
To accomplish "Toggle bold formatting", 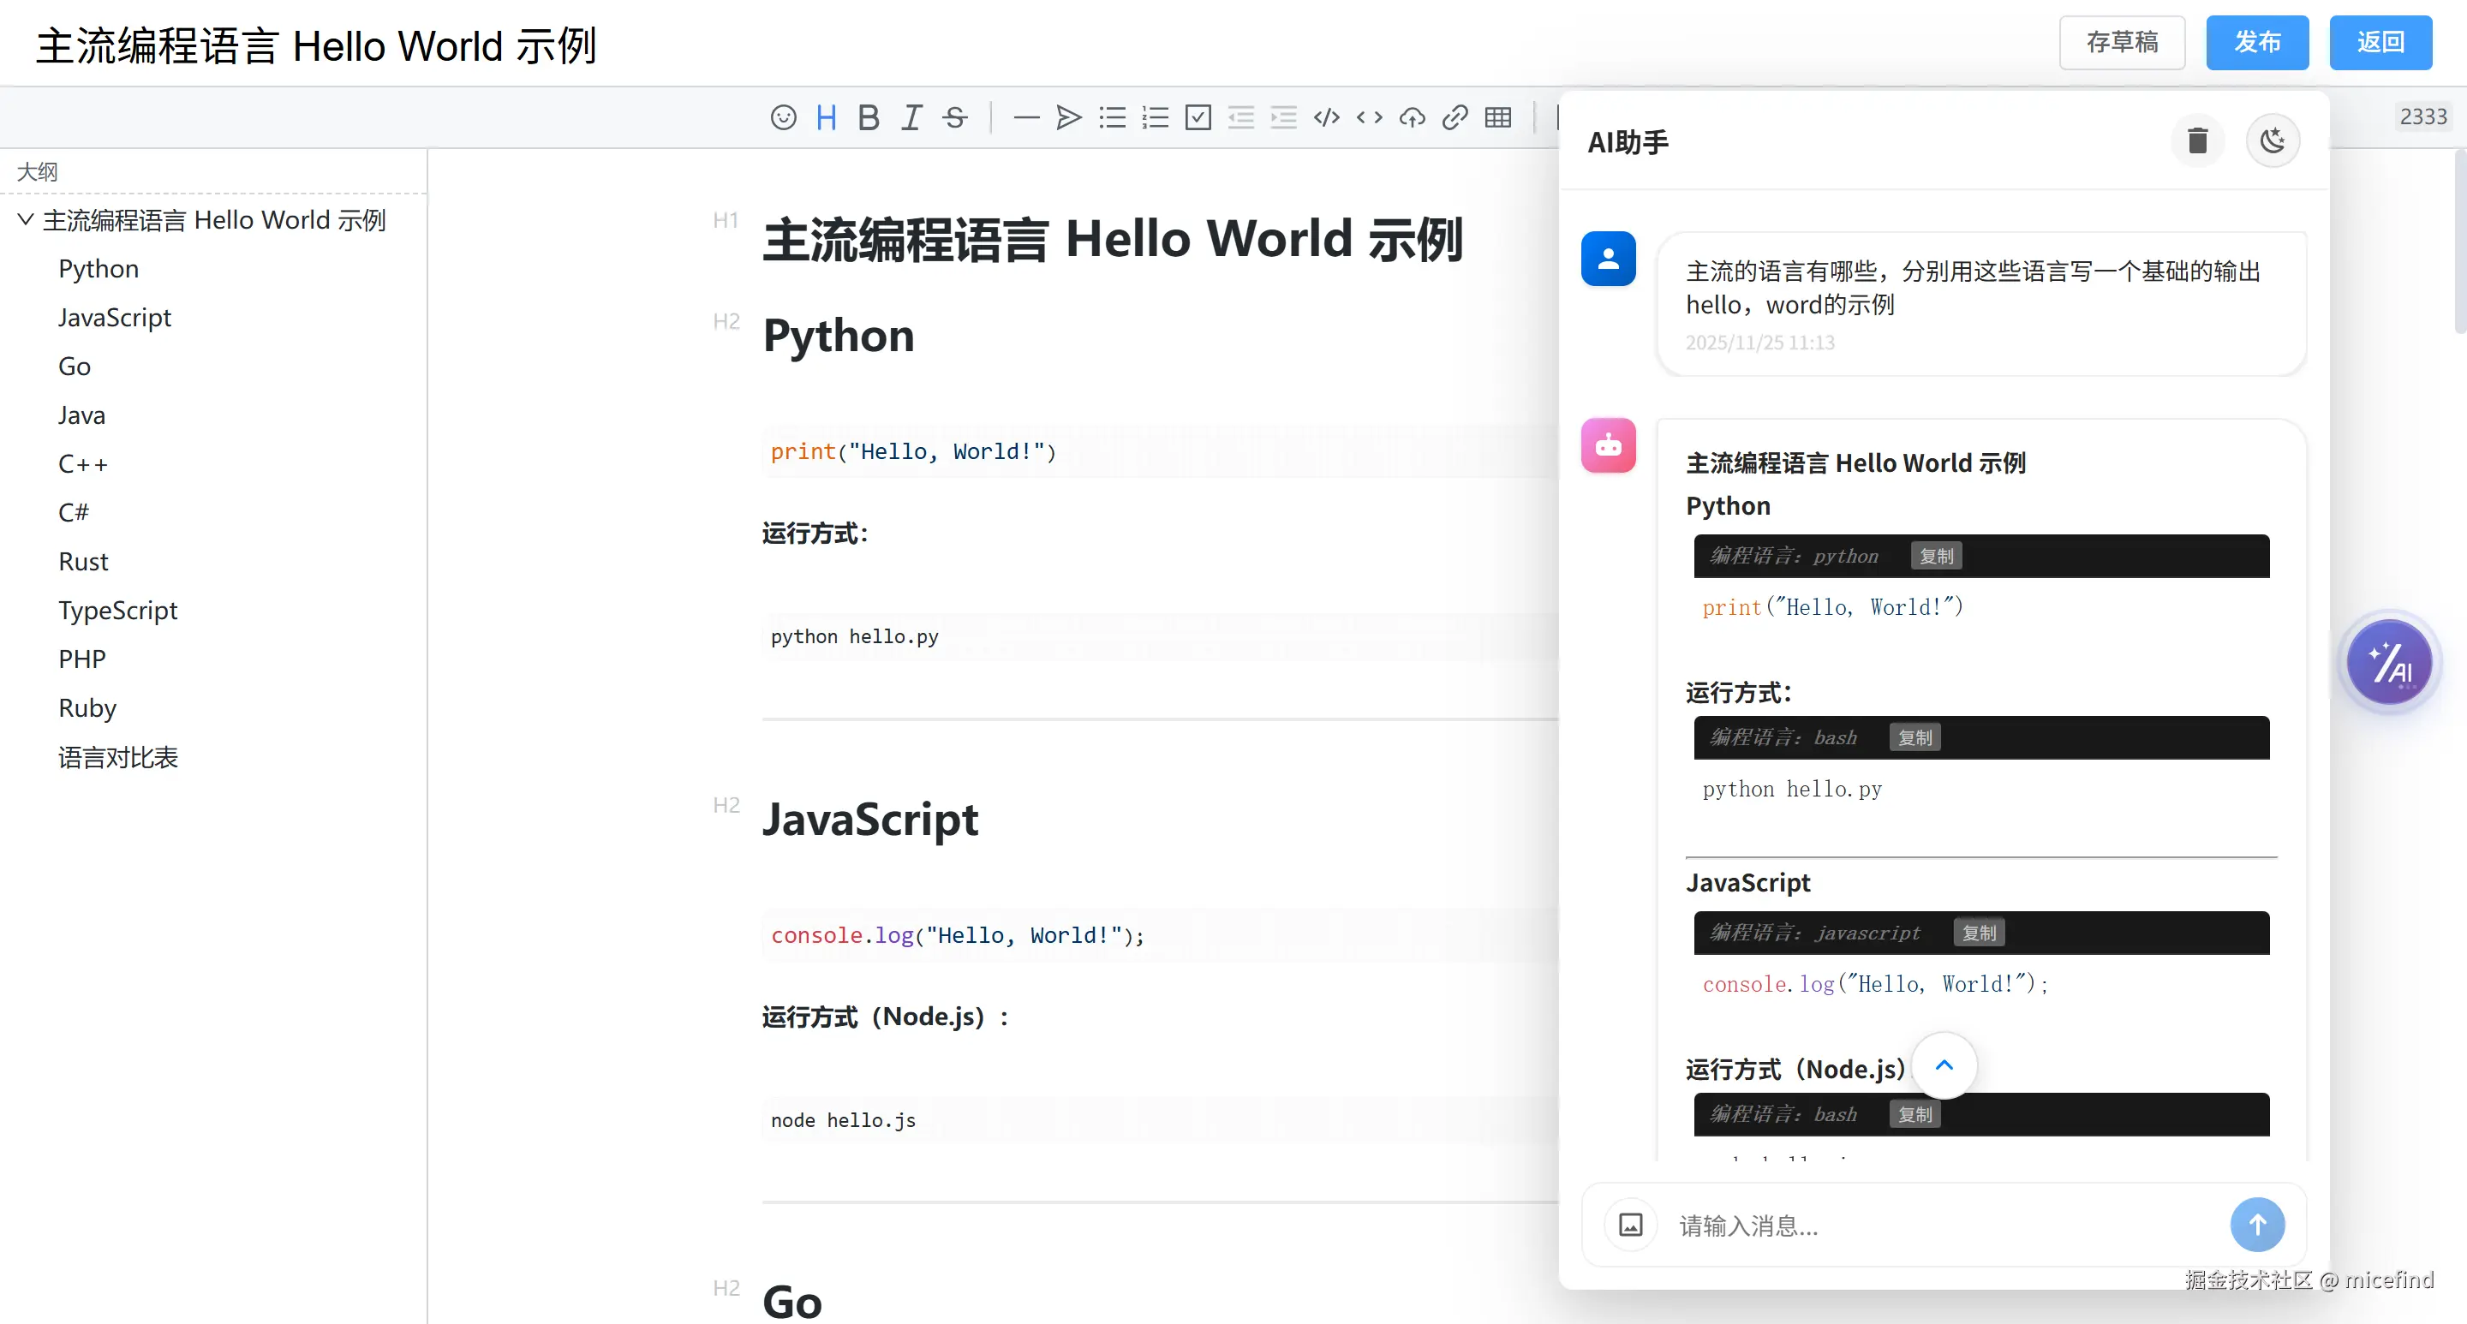I will pos(868,117).
